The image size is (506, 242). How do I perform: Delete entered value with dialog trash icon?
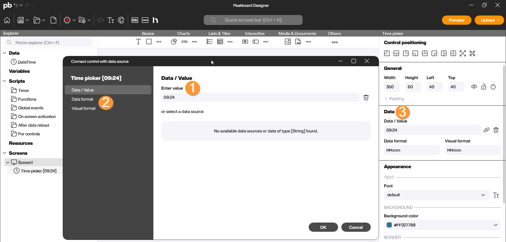click(366, 97)
